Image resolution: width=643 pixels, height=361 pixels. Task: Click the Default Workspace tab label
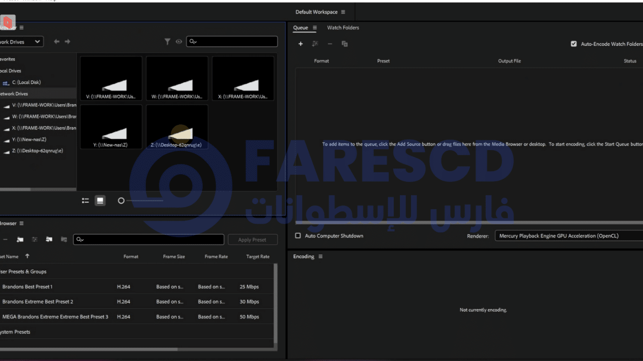coord(316,12)
